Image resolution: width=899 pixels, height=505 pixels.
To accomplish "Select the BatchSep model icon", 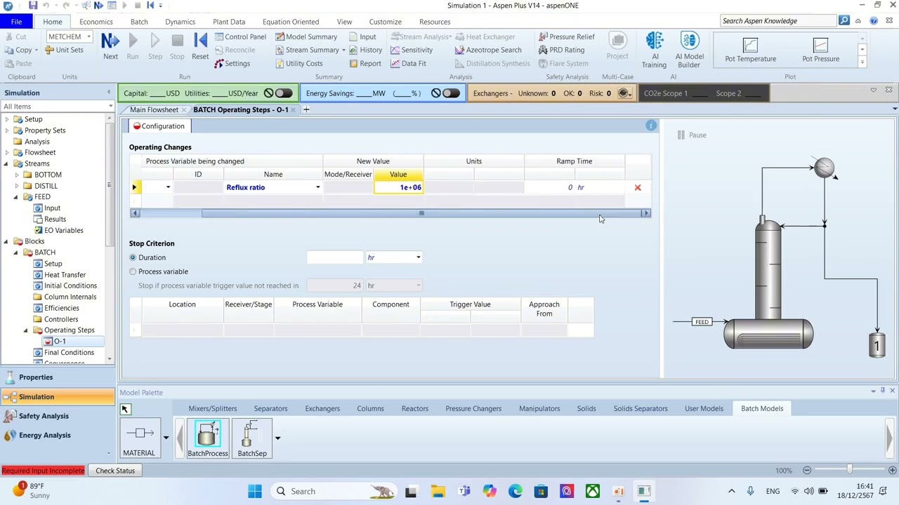I will [x=252, y=439].
